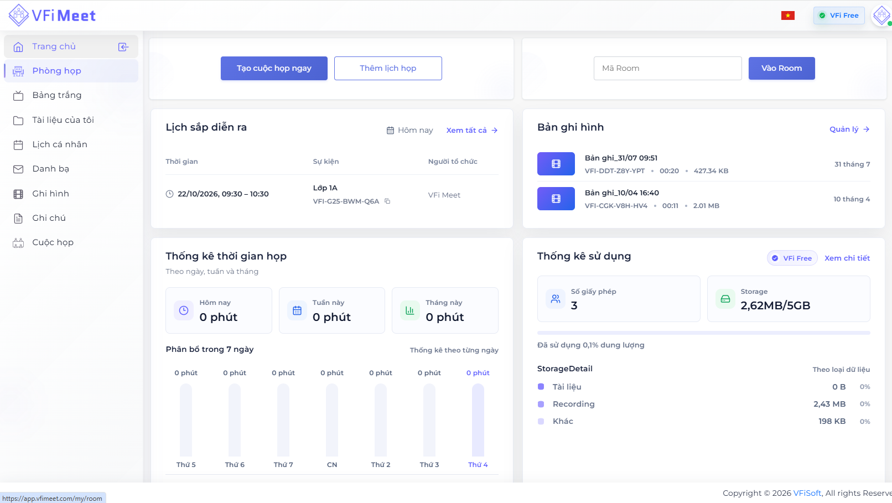Click the Hôm nay calendar filter

409,130
